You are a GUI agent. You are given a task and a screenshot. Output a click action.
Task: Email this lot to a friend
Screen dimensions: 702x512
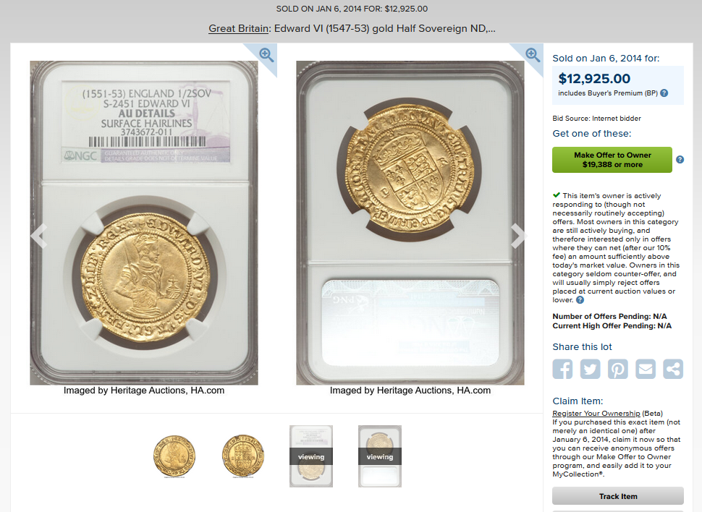click(646, 370)
